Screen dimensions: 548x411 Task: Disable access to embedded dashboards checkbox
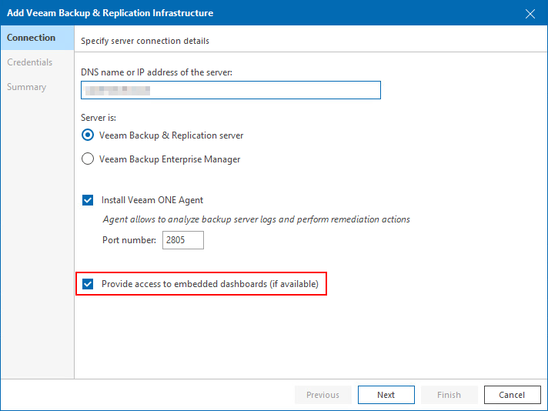click(x=88, y=284)
